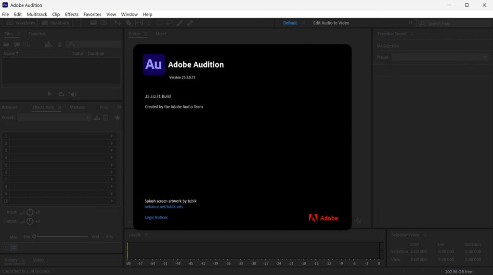
Task: Open the behance.net/tubik-arts link
Action: tap(164, 207)
